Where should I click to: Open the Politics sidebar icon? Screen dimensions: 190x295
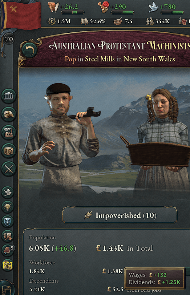[8, 96]
